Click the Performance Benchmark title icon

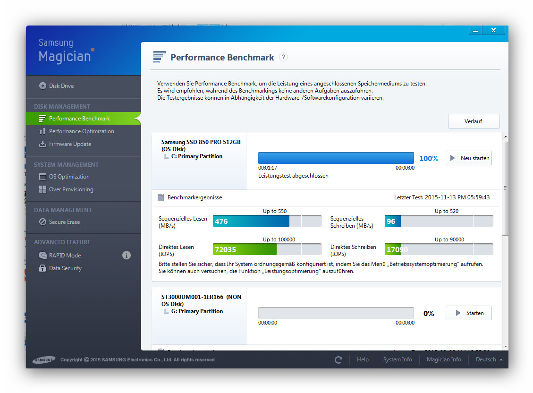click(159, 57)
